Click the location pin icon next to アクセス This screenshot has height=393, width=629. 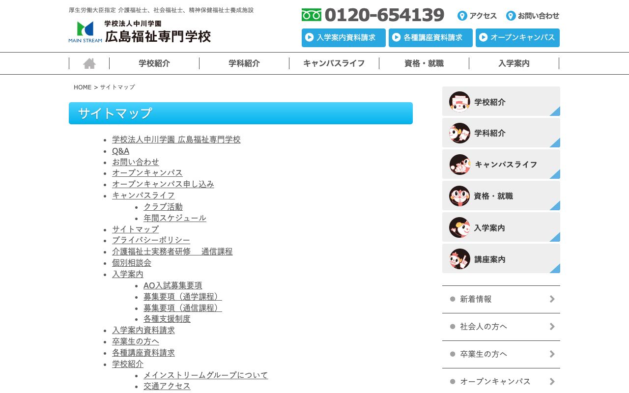(462, 16)
